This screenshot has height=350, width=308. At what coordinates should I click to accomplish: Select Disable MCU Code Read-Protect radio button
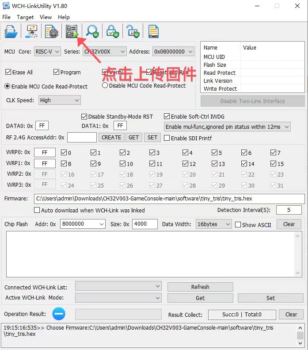(105, 85)
